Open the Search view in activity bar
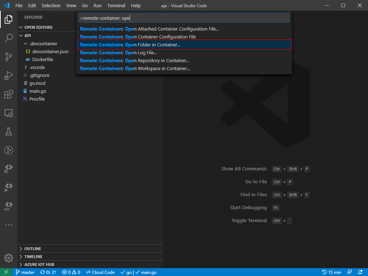Screen dimensions: 368x276 [x=9, y=38]
